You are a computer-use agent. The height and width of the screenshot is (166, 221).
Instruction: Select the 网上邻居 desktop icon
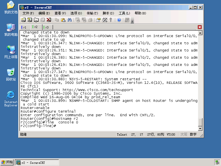tap(11, 52)
